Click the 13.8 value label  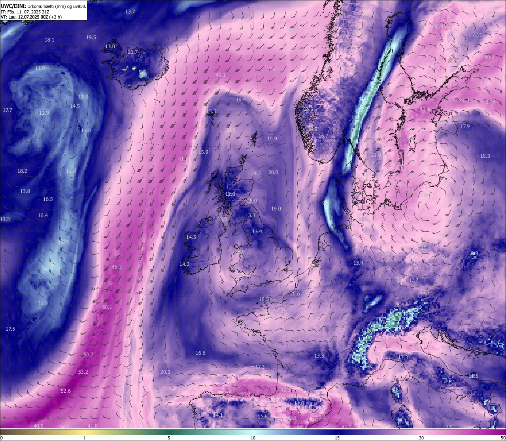[25, 191]
